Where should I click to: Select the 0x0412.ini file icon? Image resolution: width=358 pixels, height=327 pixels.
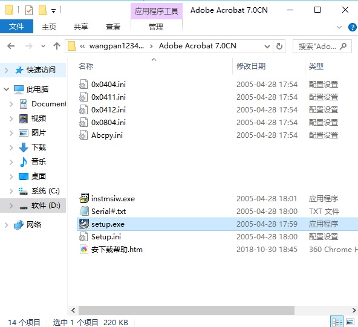click(x=83, y=110)
